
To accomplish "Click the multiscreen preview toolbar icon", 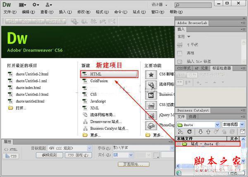I will coord(74,21).
